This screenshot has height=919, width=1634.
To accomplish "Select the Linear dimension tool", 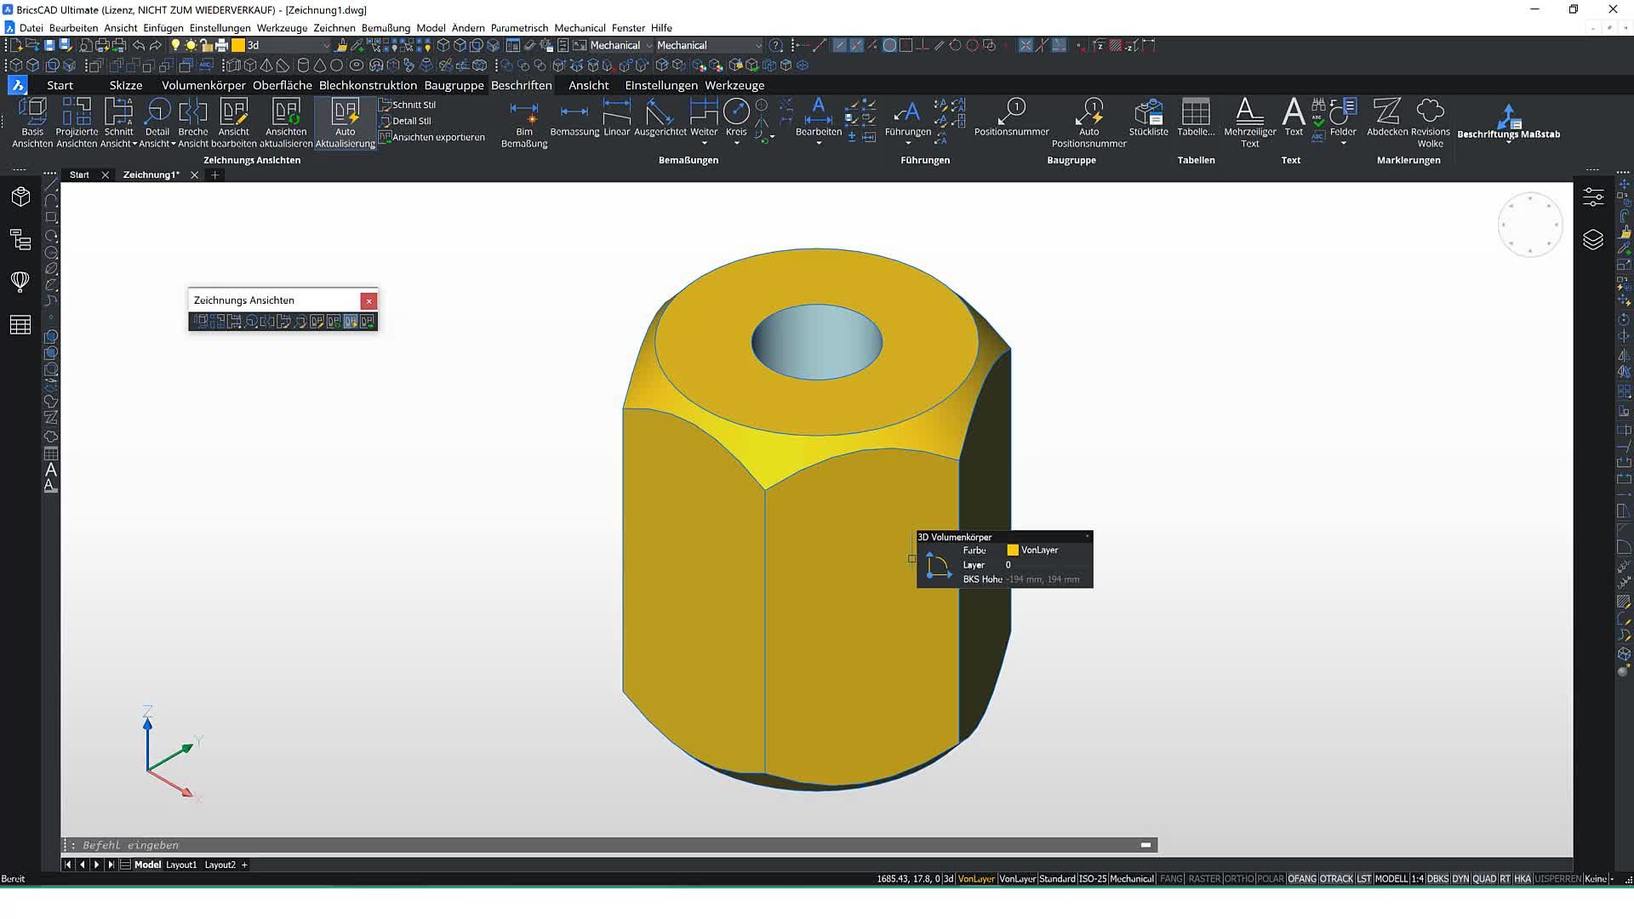I will [x=617, y=118].
